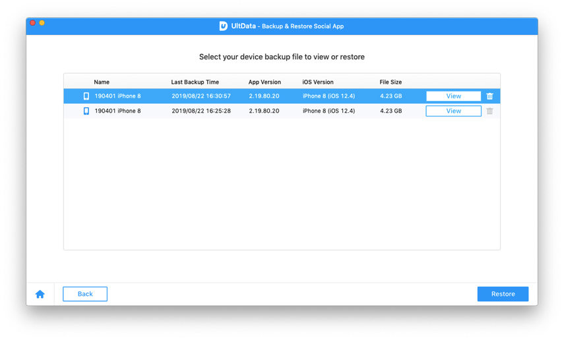The image size is (564, 340).
Task: Sort by the Name column header
Action: coord(102,82)
